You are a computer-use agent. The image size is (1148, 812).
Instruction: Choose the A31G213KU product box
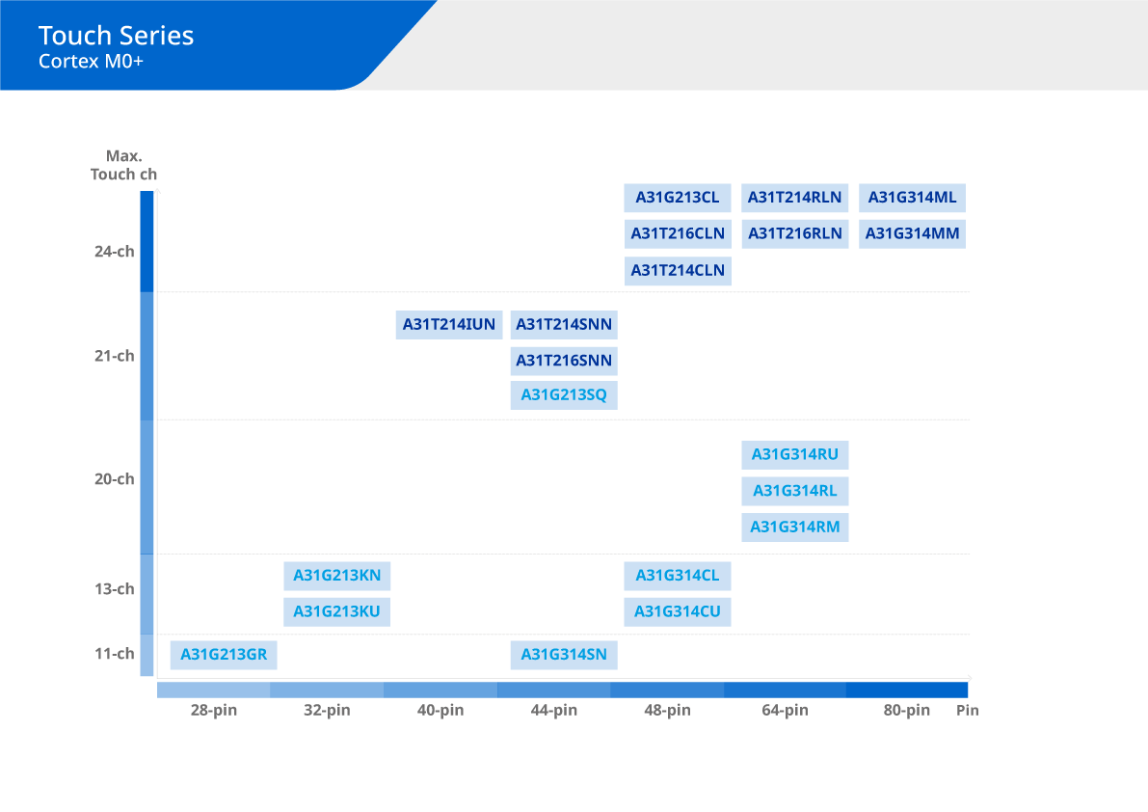pyautogui.click(x=336, y=611)
